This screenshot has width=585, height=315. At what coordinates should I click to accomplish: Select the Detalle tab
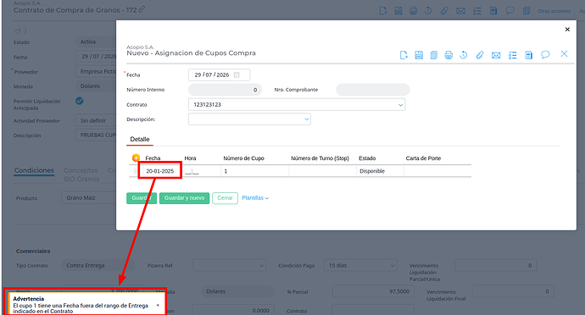pos(140,140)
